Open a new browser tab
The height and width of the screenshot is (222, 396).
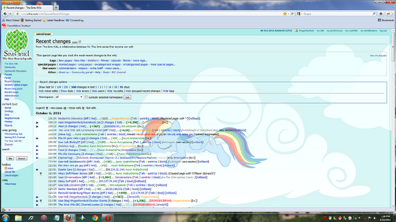point(56,7)
